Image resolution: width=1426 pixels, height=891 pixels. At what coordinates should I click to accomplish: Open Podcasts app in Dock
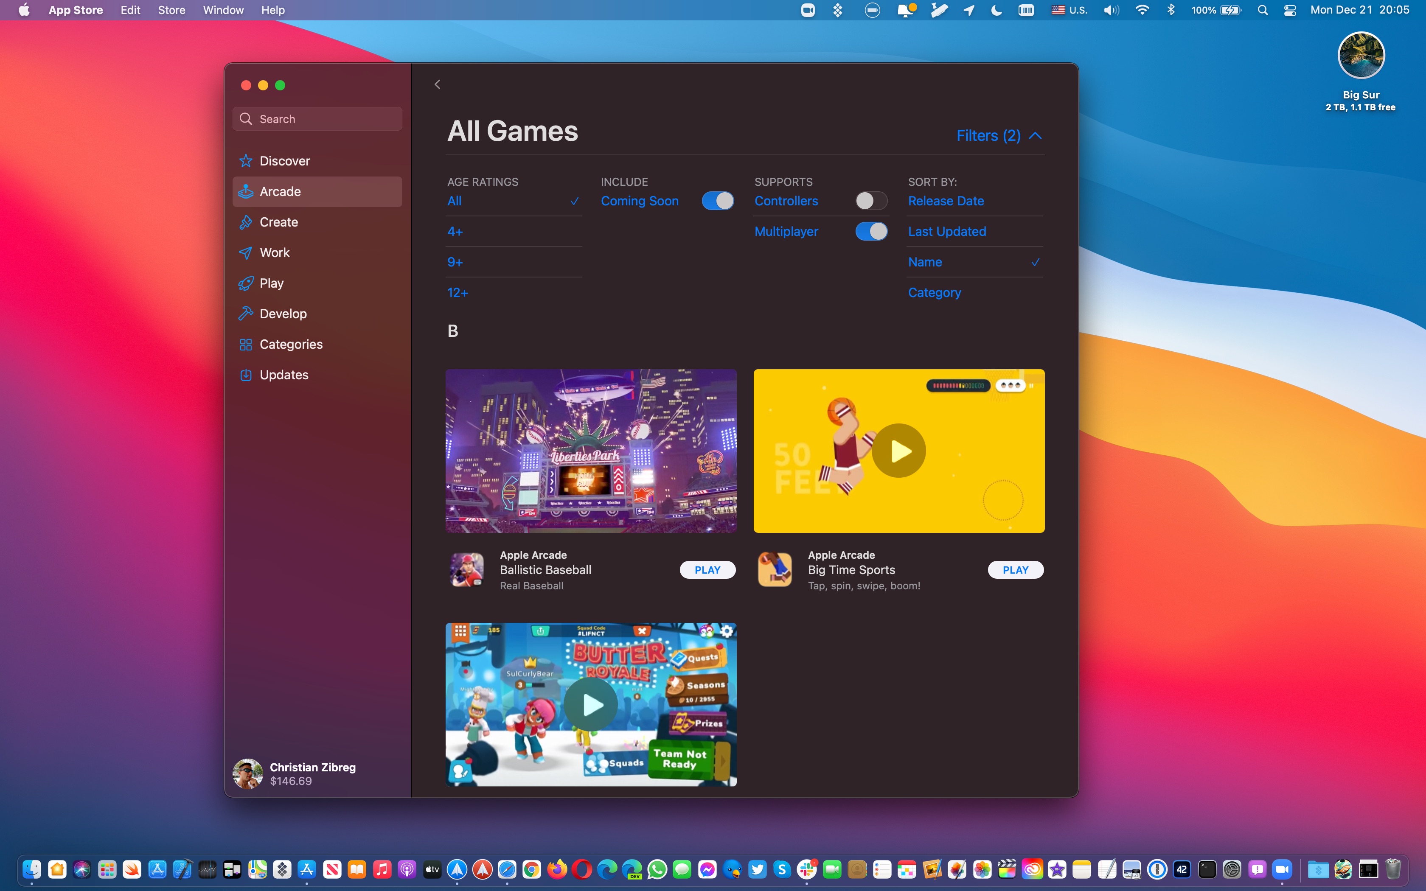407,869
